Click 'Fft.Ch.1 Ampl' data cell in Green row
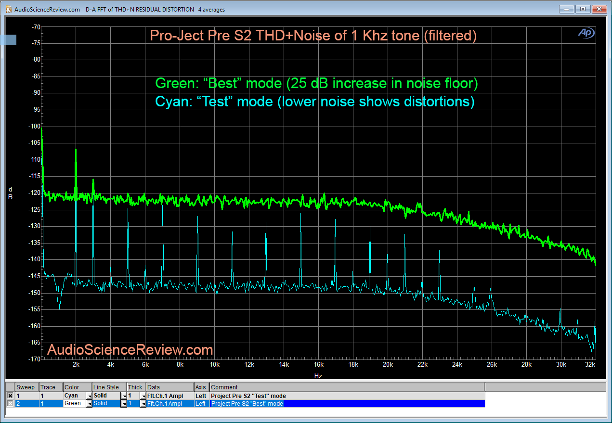The height and width of the screenshot is (423, 612). [170, 403]
